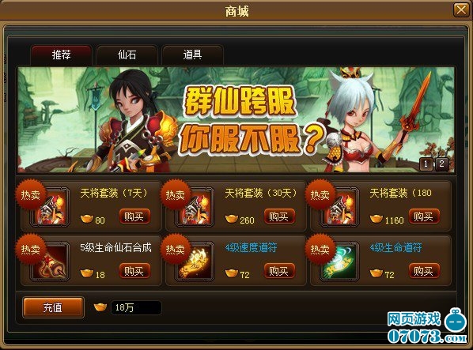Click the gold ingot icon beside 18万

(100, 307)
